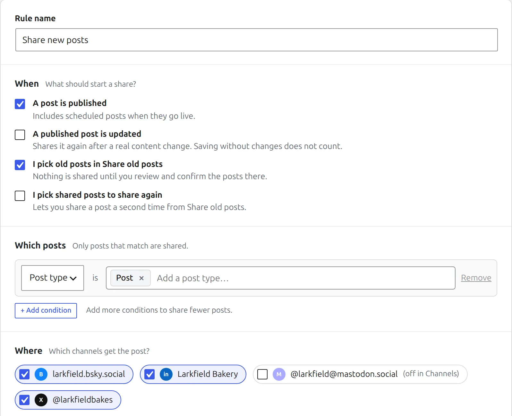Click the Remove link for the condition
This screenshot has height=416, width=512.
[x=476, y=278]
